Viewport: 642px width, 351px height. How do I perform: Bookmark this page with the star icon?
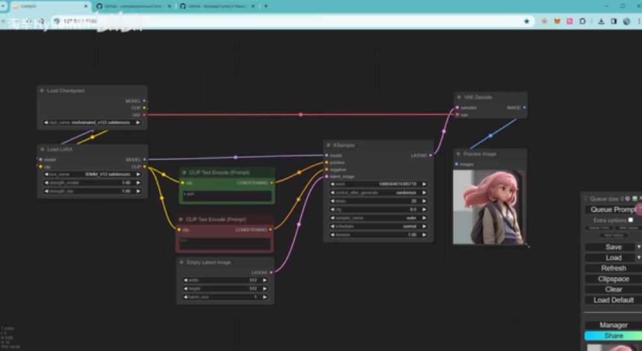click(x=526, y=21)
